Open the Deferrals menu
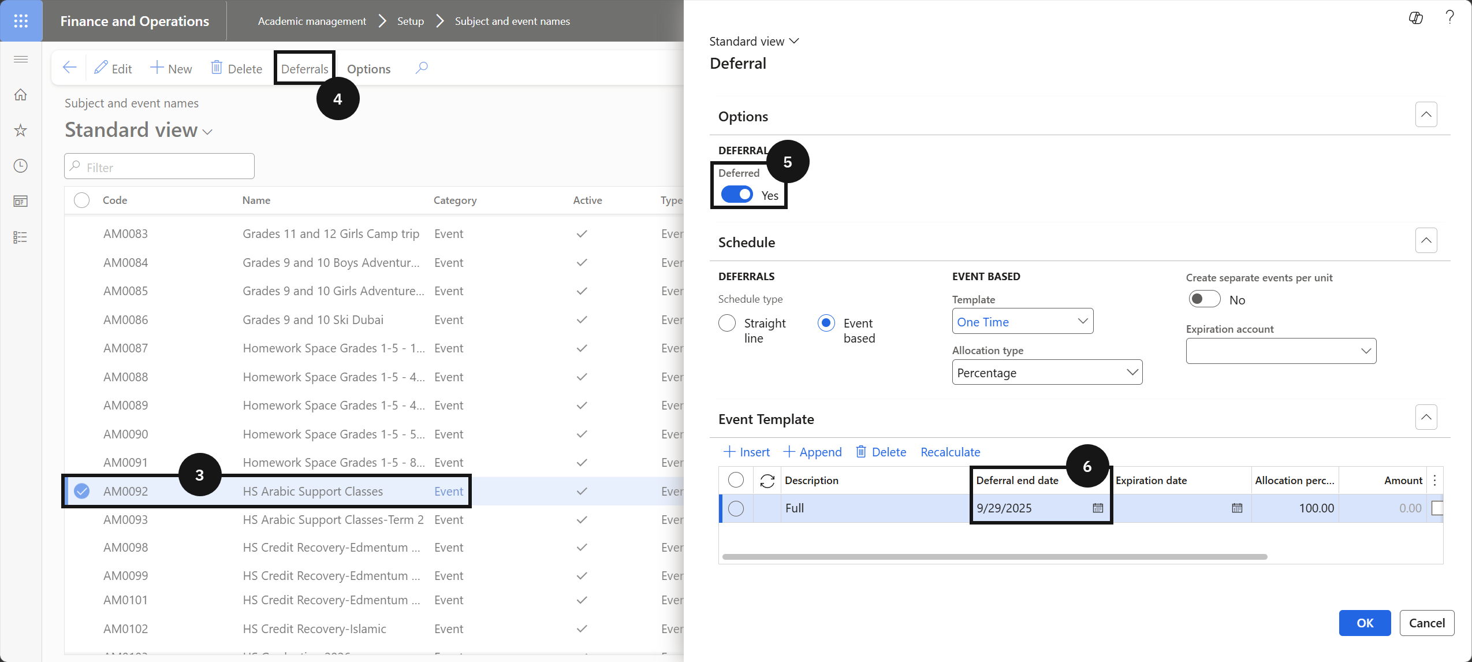Screen dimensions: 1472x662 click(x=304, y=68)
